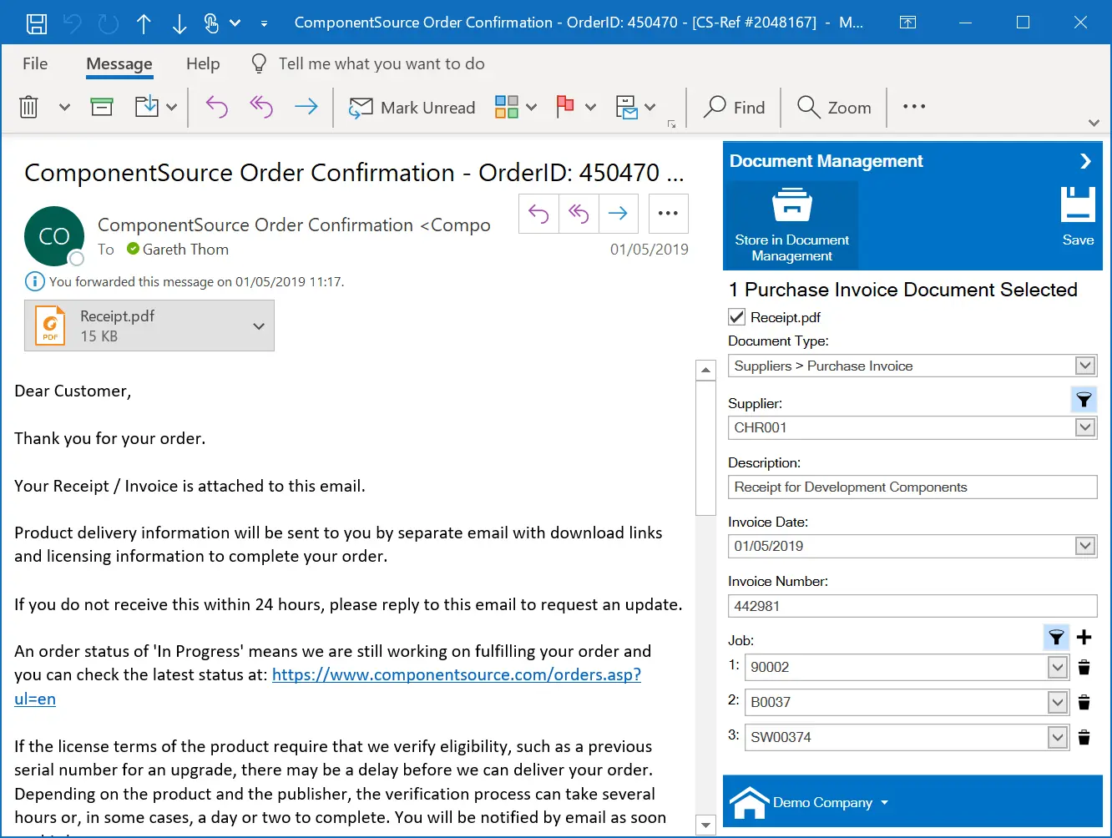This screenshot has width=1112, height=838.
Task: Click the Supplier filter funnel icon
Action: click(x=1084, y=401)
